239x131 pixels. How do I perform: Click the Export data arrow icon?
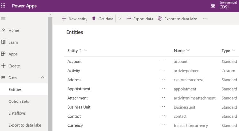129,19
